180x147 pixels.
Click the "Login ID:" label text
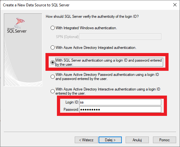[72, 102]
